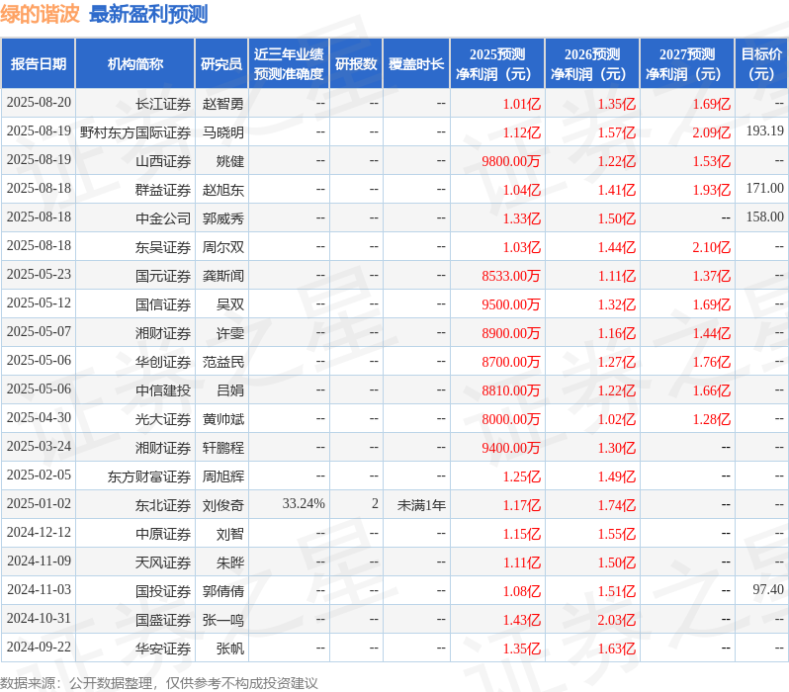Click the 绿的谐波 title text
The image size is (789, 692).
tap(40, 14)
